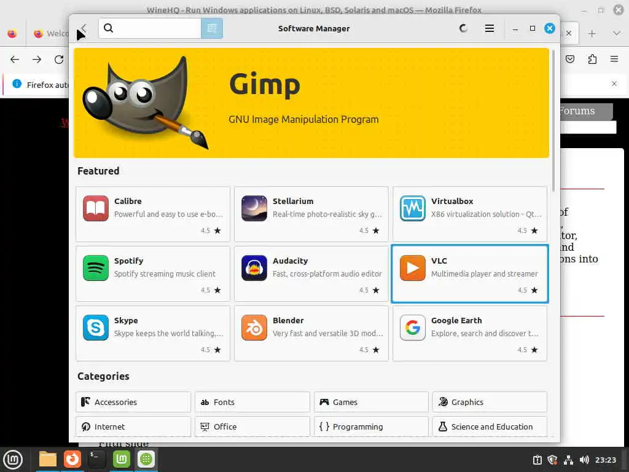Click the Software Manager vertical scrollbar
Image resolution: width=629 pixels, height=472 pixels.
pos(553,120)
